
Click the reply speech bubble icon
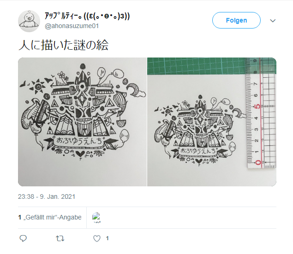23,238
